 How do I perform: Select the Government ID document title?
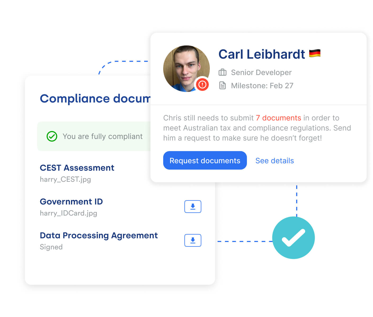click(71, 202)
